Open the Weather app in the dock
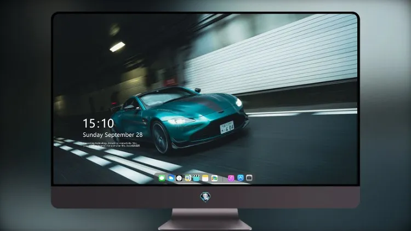The image size is (411, 231). (x=170, y=178)
